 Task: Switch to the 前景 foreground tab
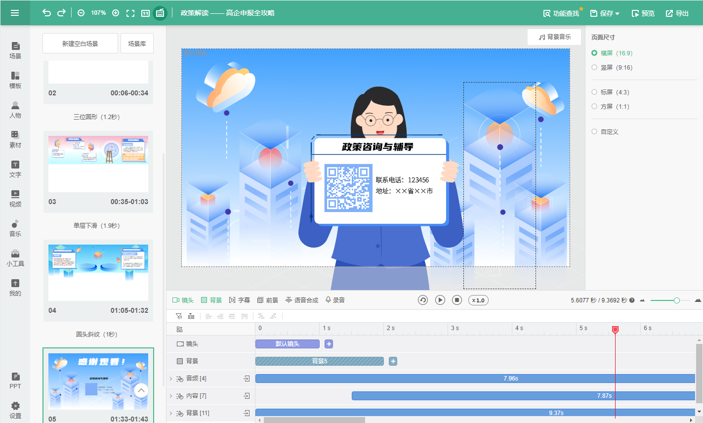[268, 300]
